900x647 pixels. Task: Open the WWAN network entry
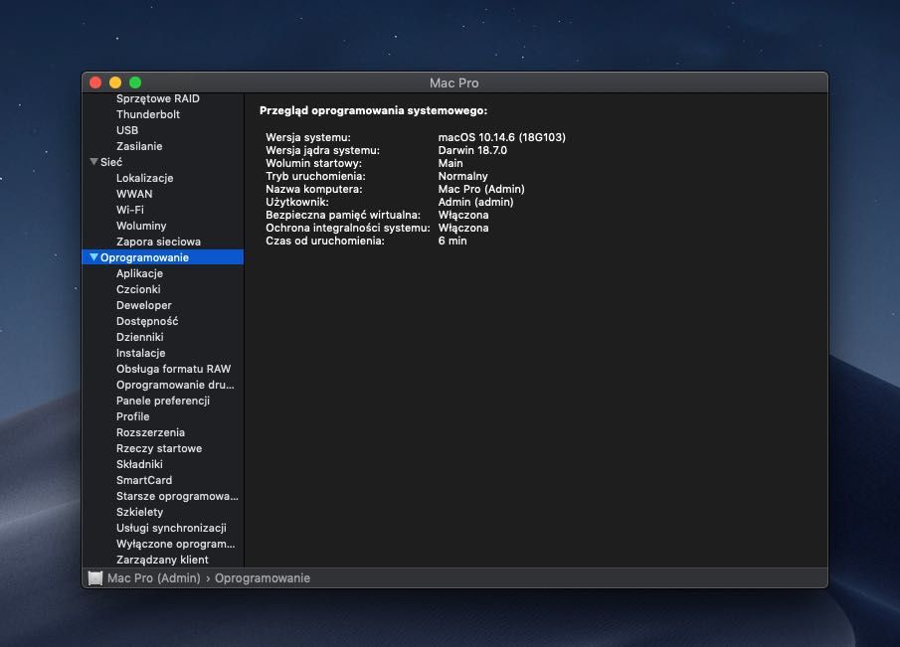pyautogui.click(x=134, y=194)
